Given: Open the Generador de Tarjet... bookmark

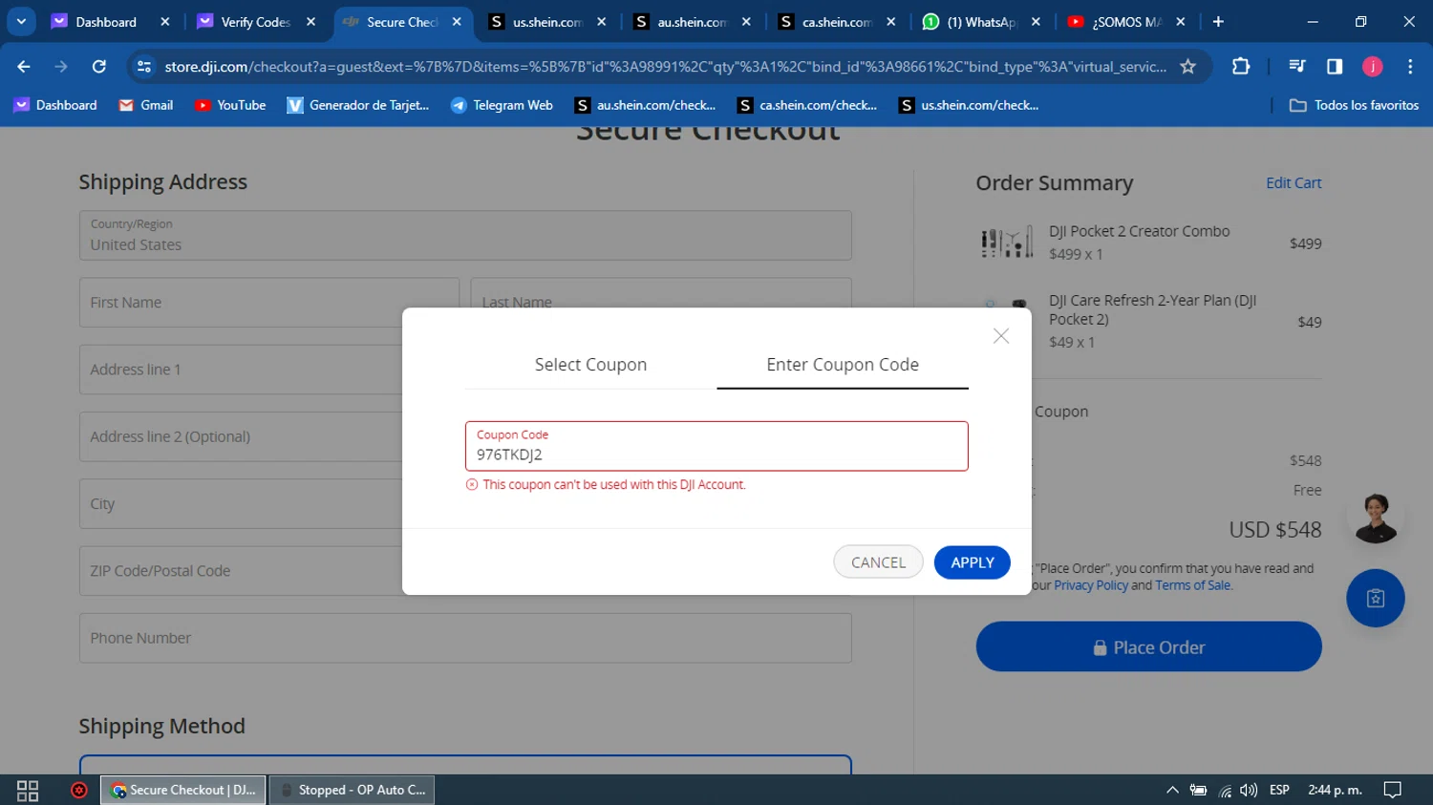Looking at the screenshot, I should (358, 105).
